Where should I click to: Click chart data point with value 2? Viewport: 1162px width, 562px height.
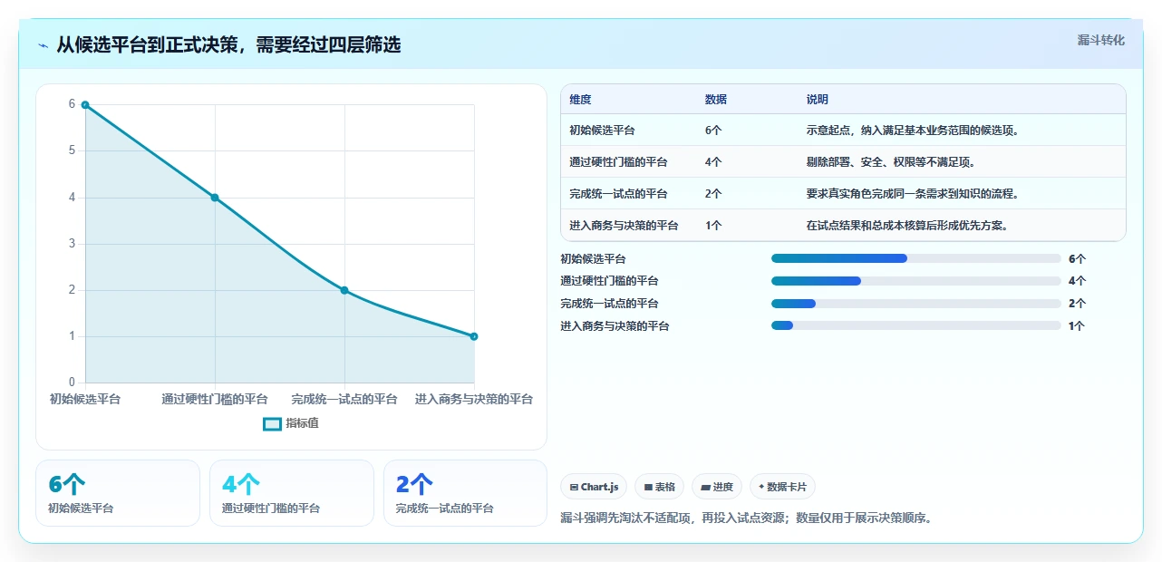pos(344,290)
